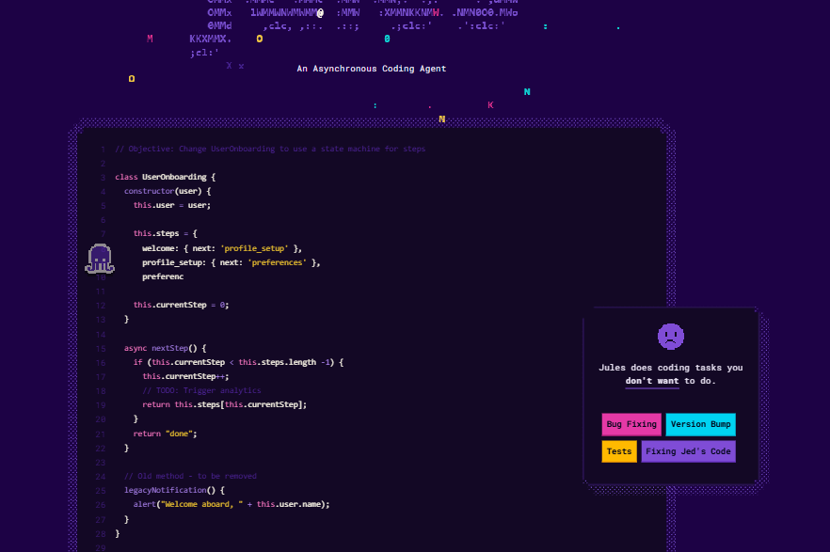Click the Fixing Jed's Code tag
The image size is (830, 552).
pos(688,451)
